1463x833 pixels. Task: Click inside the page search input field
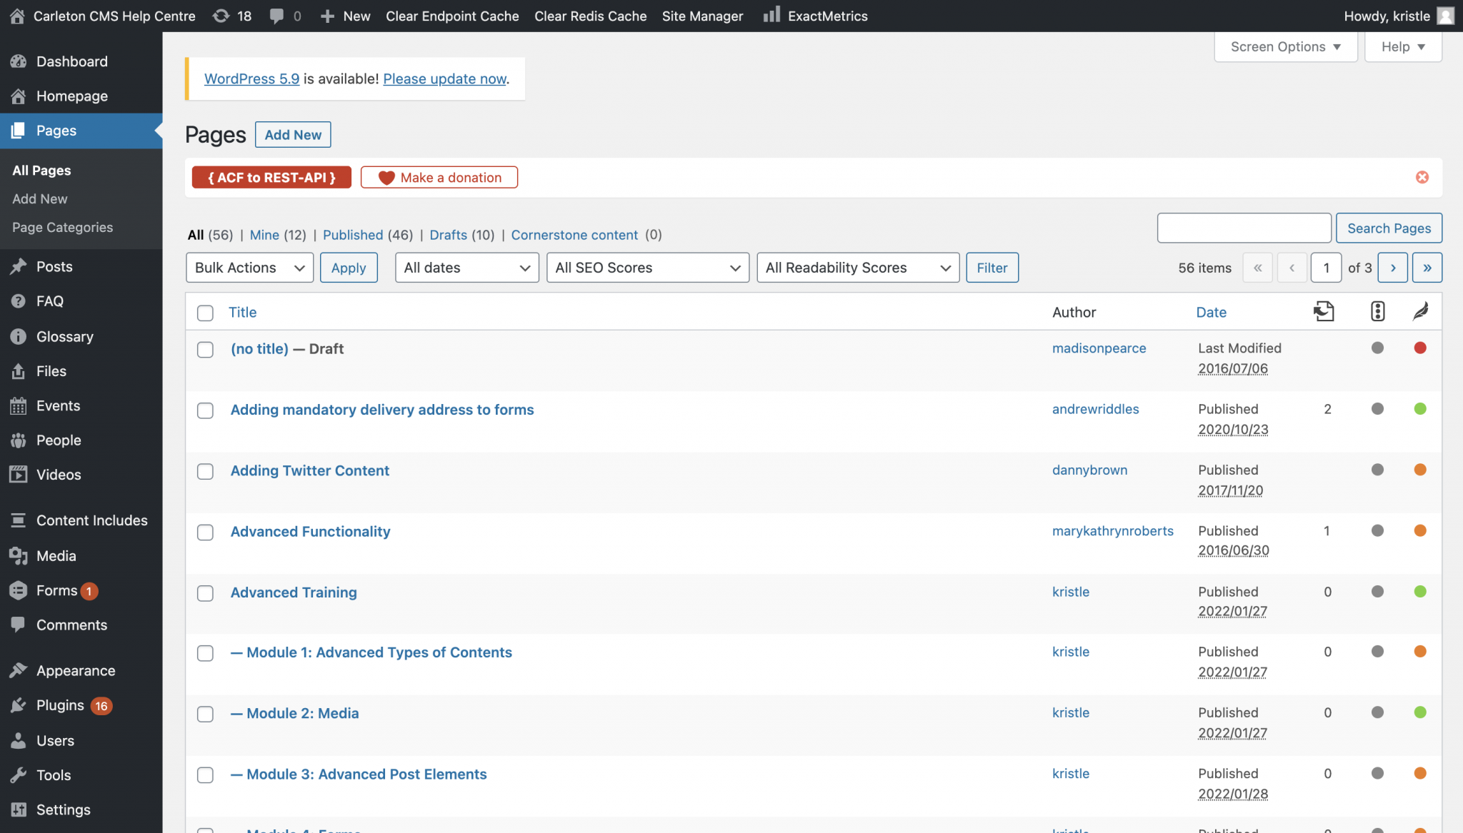click(1244, 228)
